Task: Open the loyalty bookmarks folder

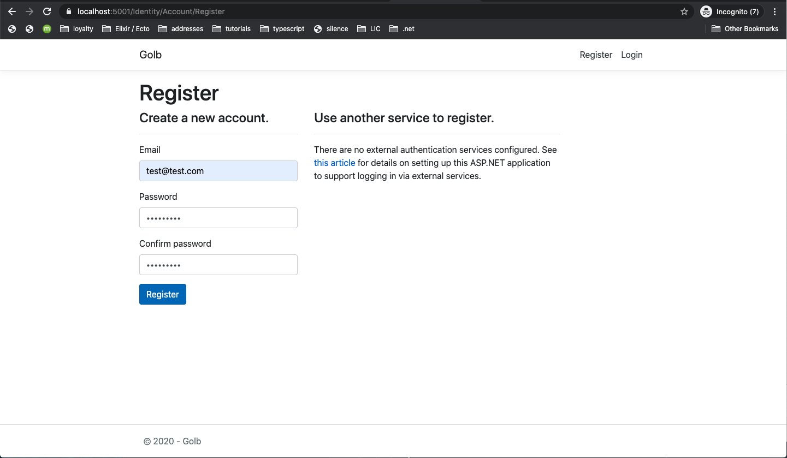Action: pos(76,29)
